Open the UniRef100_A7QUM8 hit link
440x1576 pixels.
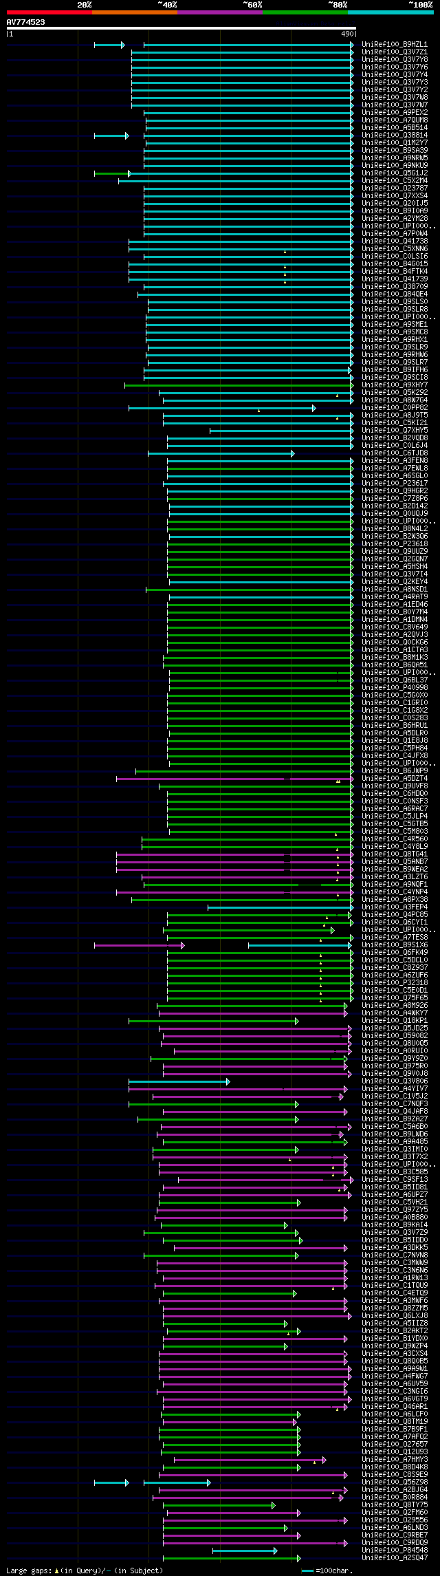(395, 120)
